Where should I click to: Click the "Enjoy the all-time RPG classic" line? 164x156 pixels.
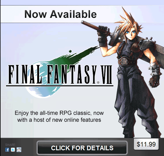[59, 113]
